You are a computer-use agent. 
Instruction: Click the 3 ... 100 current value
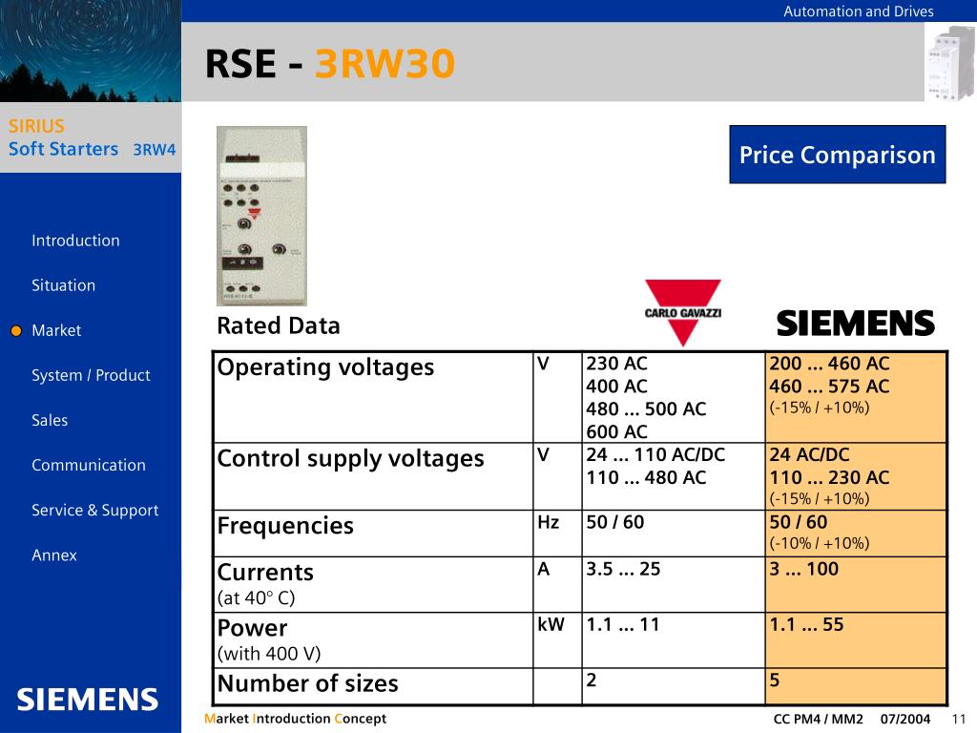point(803,569)
